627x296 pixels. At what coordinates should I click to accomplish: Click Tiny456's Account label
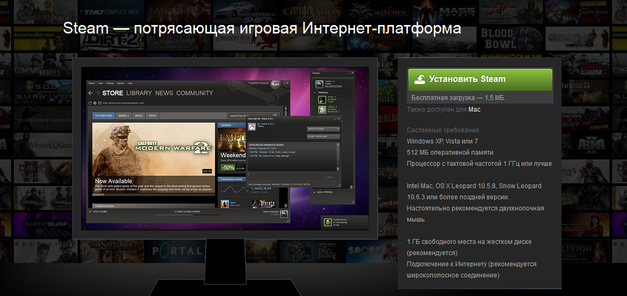point(258,83)
